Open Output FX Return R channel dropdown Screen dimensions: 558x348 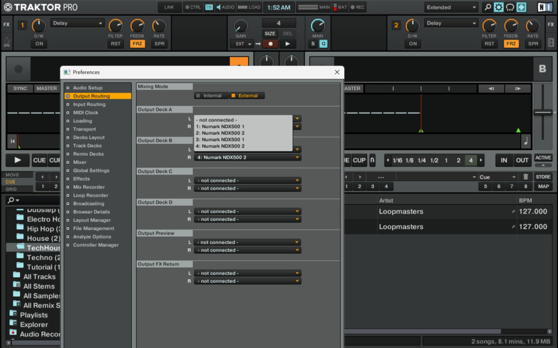click(x=248, y=281)
